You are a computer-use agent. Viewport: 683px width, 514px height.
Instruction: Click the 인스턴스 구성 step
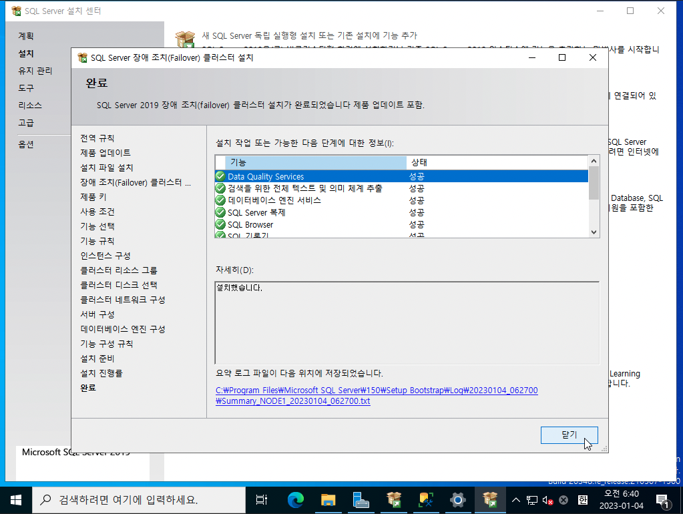(105, 256)
